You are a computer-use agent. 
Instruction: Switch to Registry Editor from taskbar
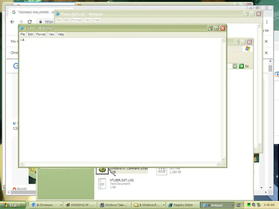click(x=182, y=205)
